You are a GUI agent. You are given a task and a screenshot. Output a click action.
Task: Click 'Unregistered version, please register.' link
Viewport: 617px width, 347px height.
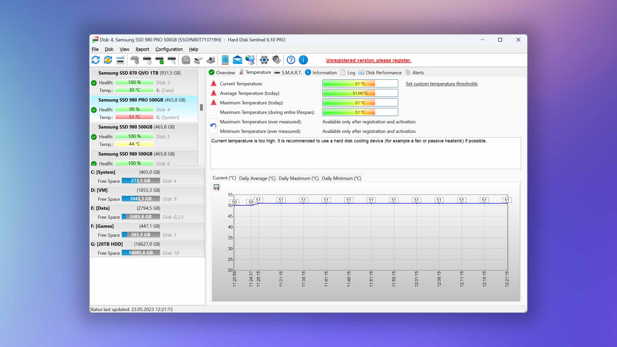pos(369,60)
